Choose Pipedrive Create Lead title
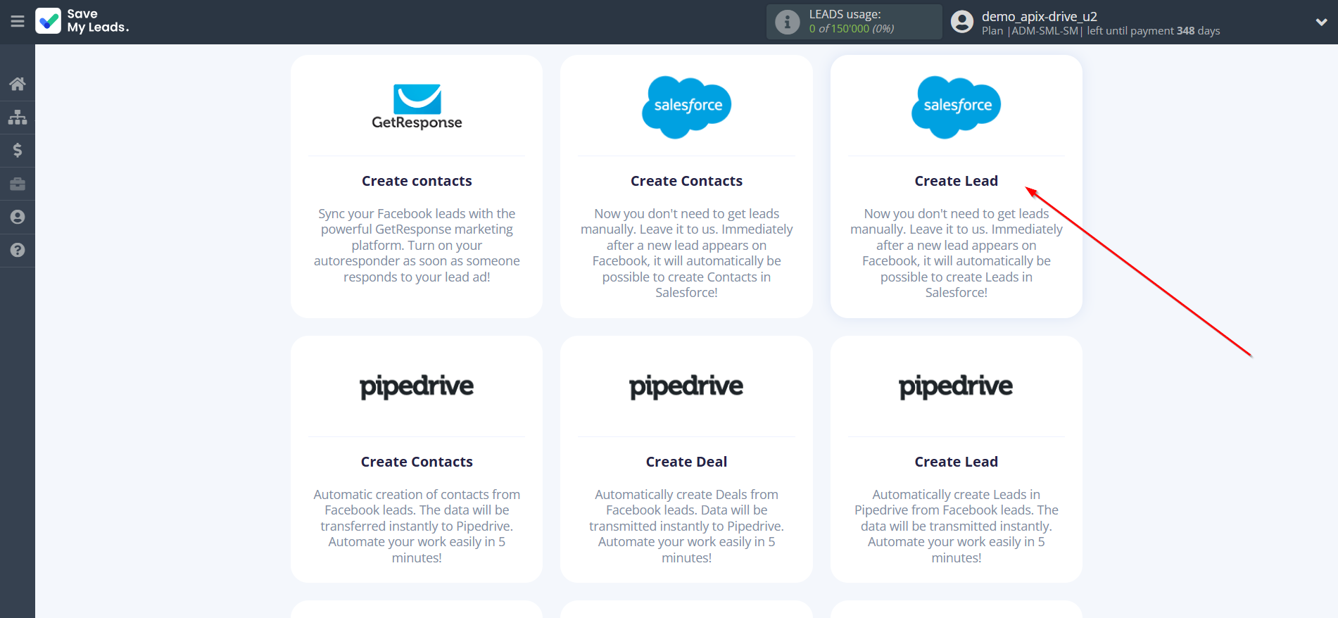 point(956,462)
